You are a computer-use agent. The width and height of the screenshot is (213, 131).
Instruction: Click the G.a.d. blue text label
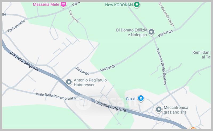tap(131, 99)
